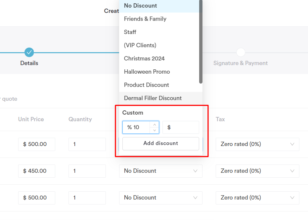
Task: Click the Details step label
Action: (x=29, y=63)
